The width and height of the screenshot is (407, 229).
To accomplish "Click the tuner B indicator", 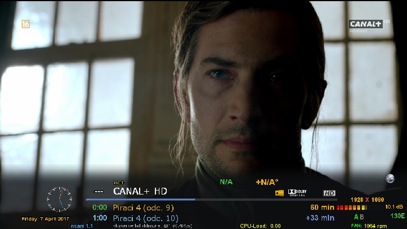I will point(362,217).
